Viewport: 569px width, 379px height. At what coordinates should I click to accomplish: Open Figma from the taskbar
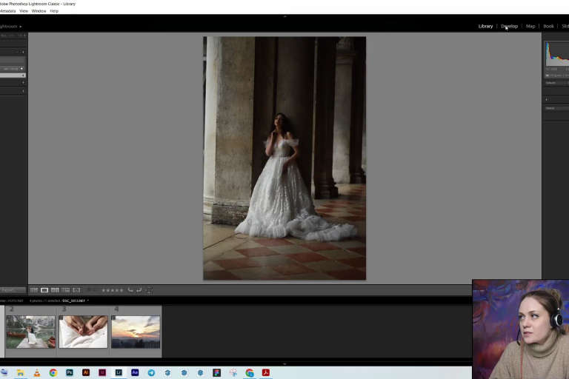(x=216, y=373)
